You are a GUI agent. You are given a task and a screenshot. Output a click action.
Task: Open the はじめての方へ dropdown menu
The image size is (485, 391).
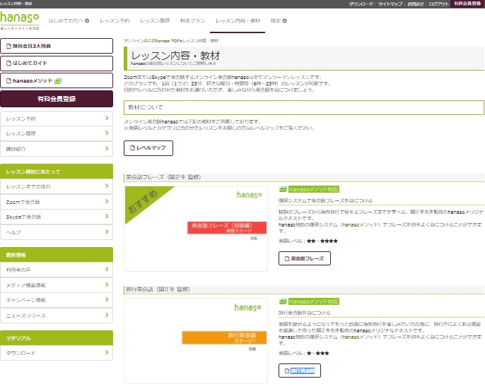[69, 20]
